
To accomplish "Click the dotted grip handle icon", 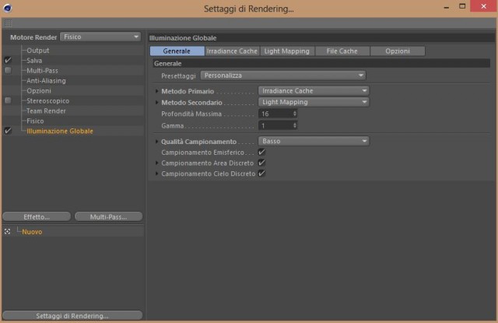I will [x=8, y=23].
